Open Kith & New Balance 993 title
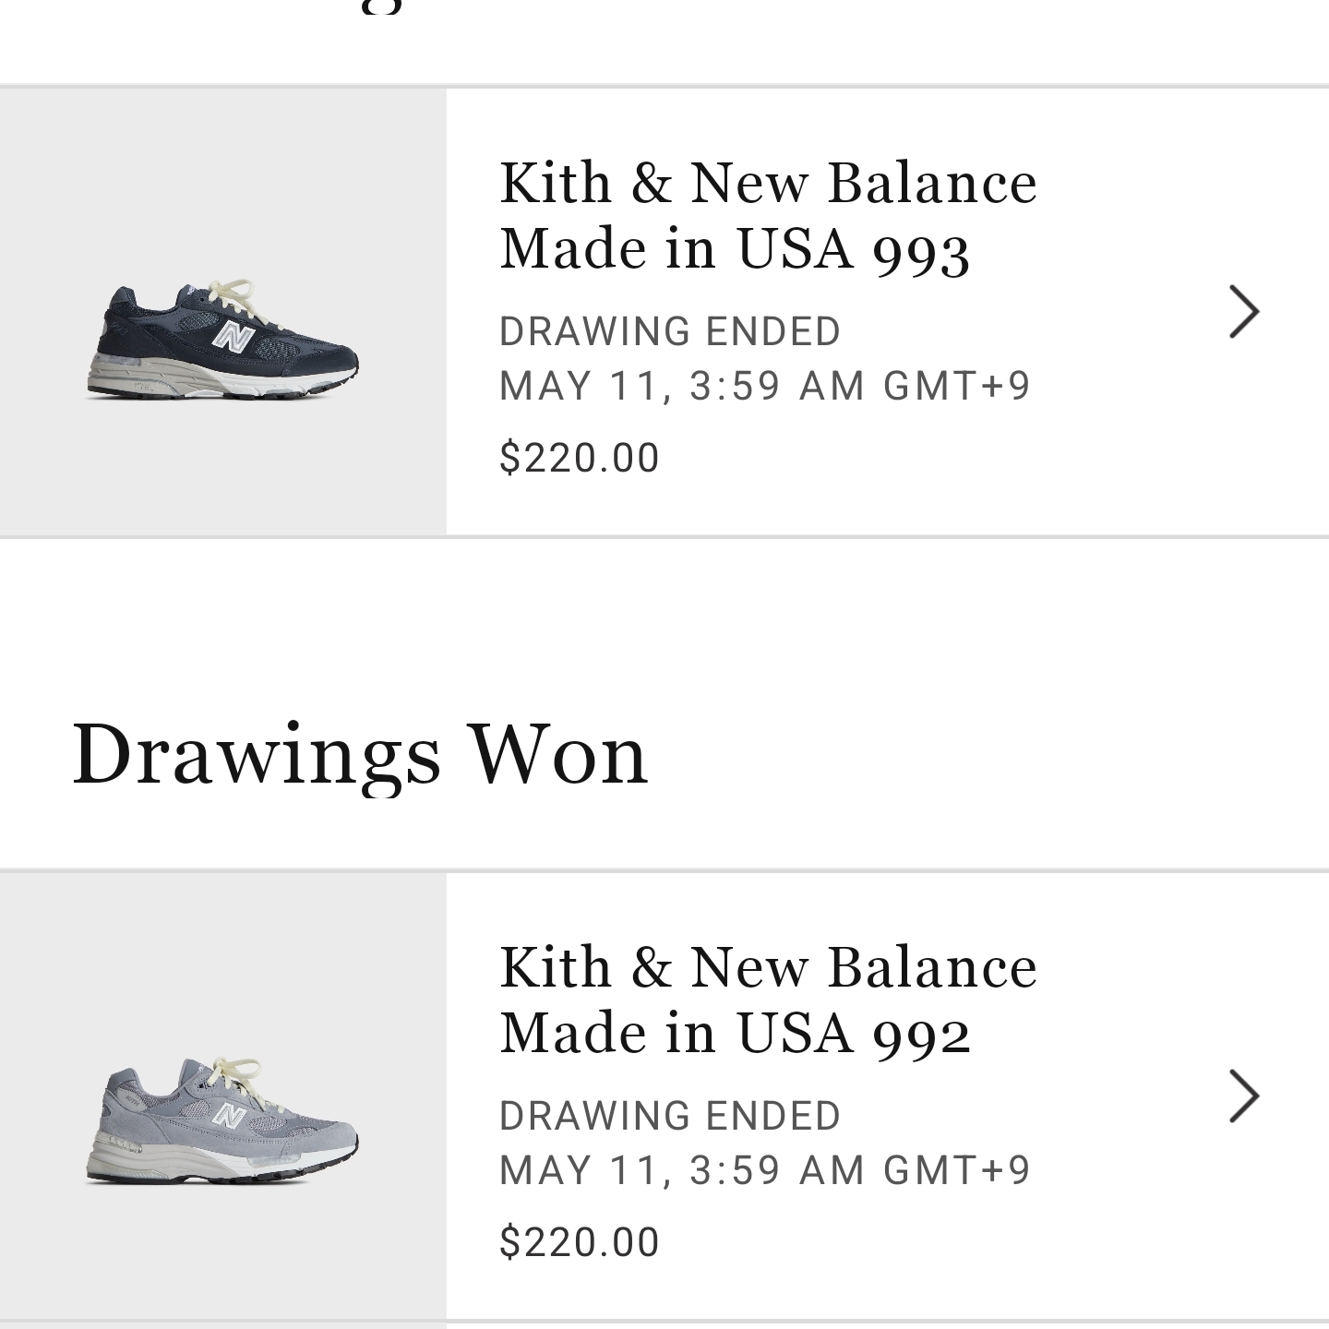This screenshot has width=1329, height=1329. coord(768,215)
